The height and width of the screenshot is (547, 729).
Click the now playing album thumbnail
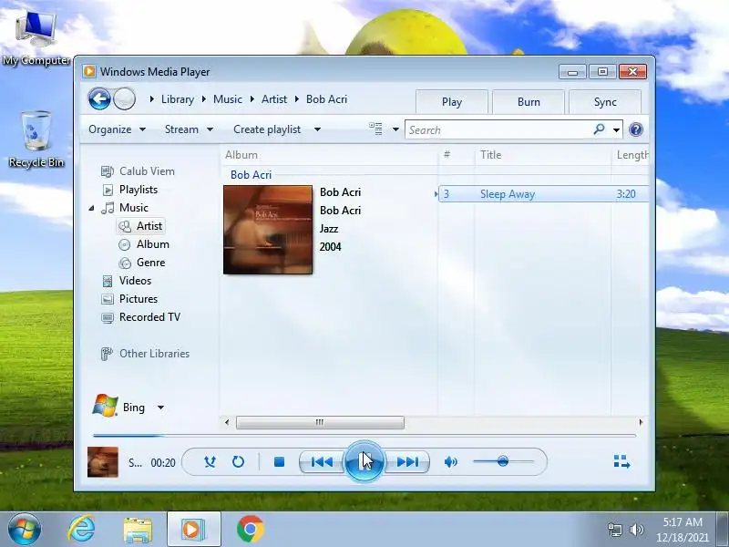tap(103, 462)
